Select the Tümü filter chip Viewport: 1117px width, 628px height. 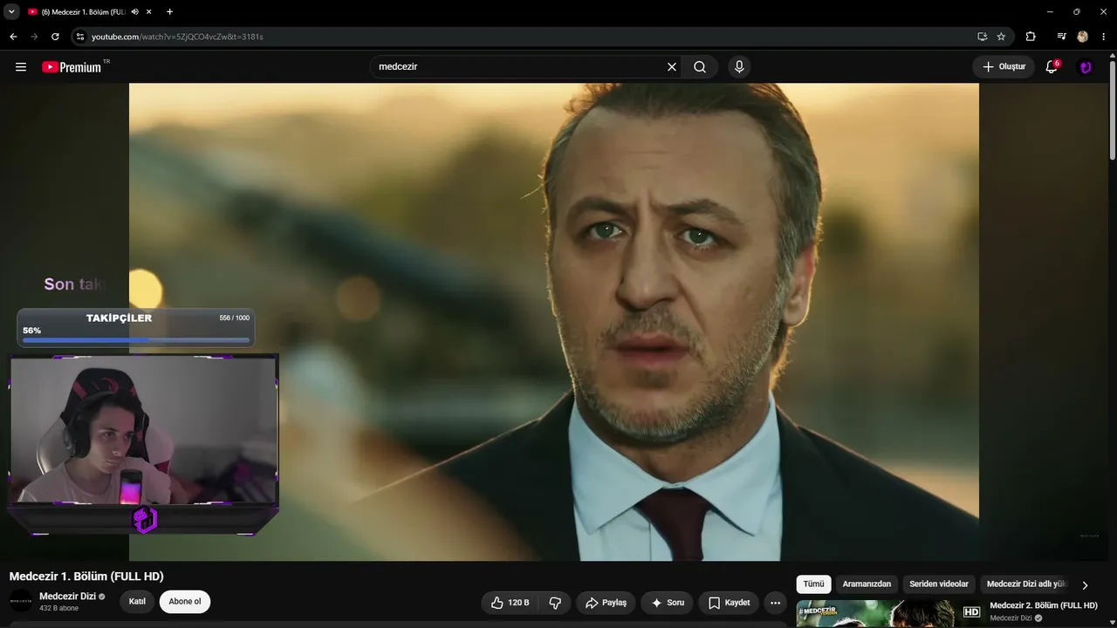tap(813, 584)
